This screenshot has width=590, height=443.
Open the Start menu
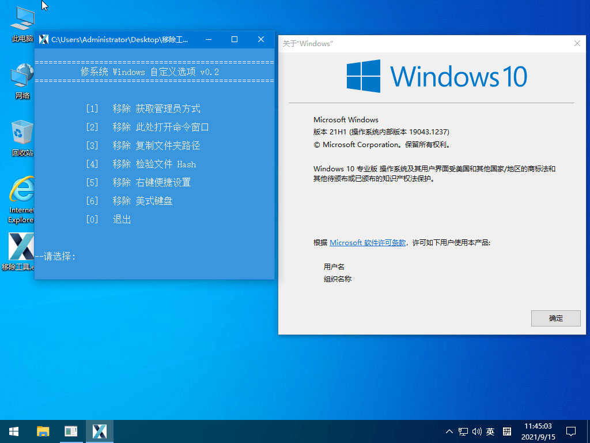[x=13, y=431]
